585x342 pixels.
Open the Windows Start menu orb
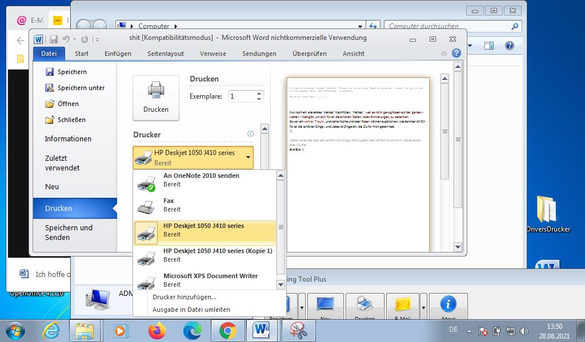tap(15, 331)
